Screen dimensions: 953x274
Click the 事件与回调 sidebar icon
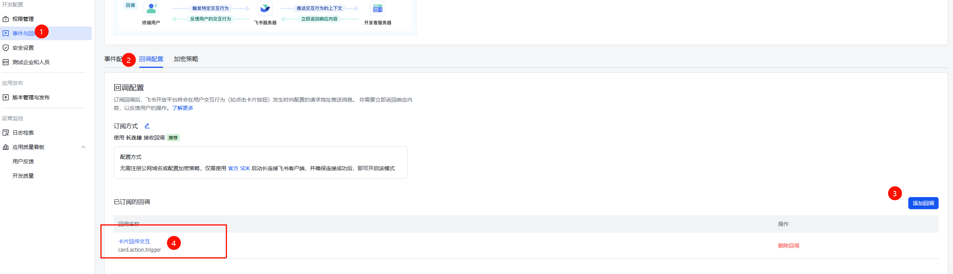[x=6, y=33]
